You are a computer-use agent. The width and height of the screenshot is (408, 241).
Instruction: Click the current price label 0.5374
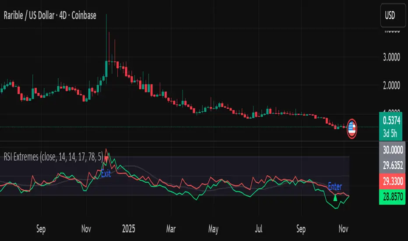391,120
